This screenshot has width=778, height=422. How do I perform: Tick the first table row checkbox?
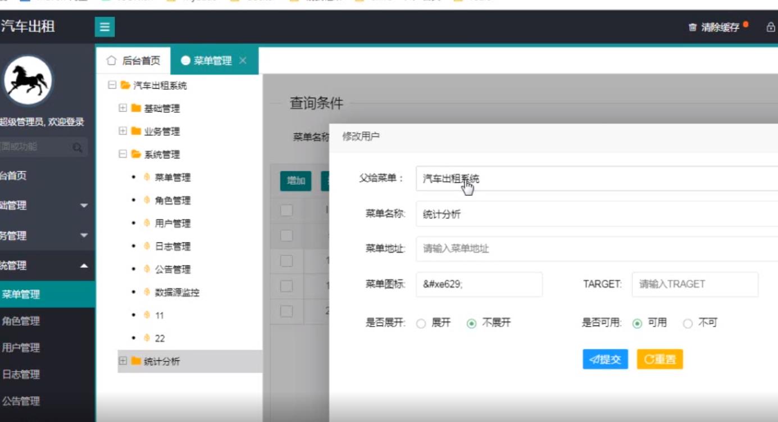pos(286,235)
